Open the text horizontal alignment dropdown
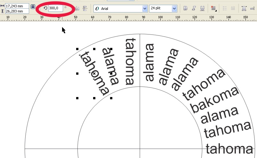 214,9
